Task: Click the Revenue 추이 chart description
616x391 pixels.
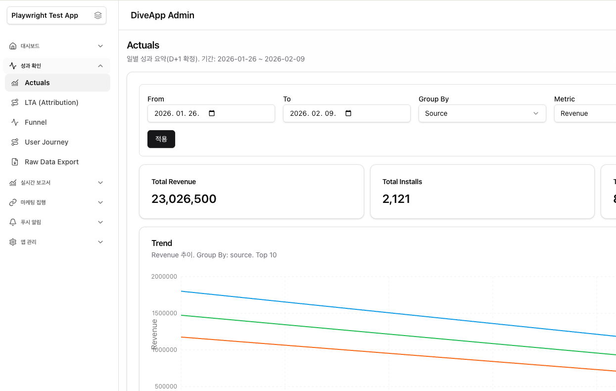Action: pyautogui.click(x=214, y=255)
